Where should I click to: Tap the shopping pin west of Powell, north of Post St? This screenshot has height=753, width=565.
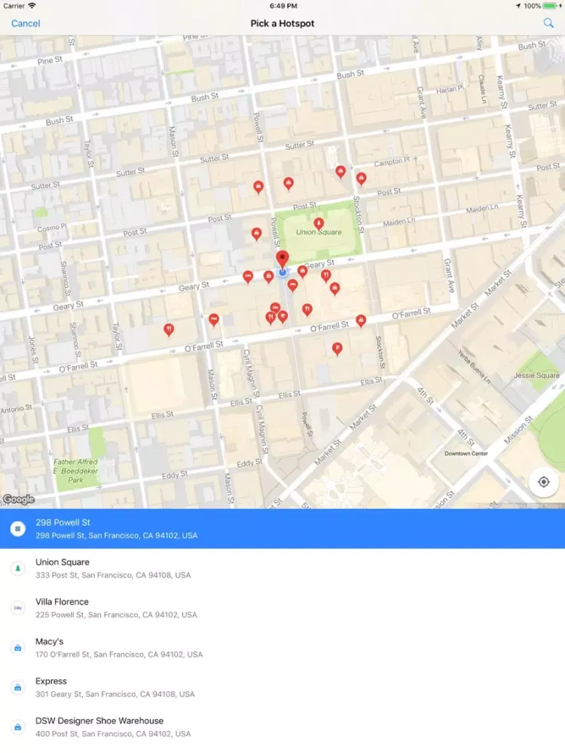tap(258, 187)
